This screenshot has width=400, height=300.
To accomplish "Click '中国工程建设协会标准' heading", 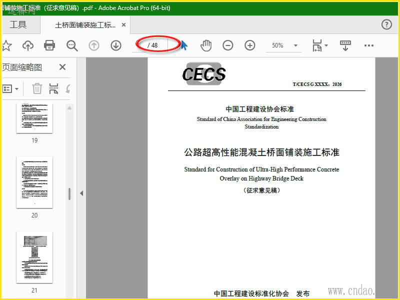I will click(x=259, y=109).
